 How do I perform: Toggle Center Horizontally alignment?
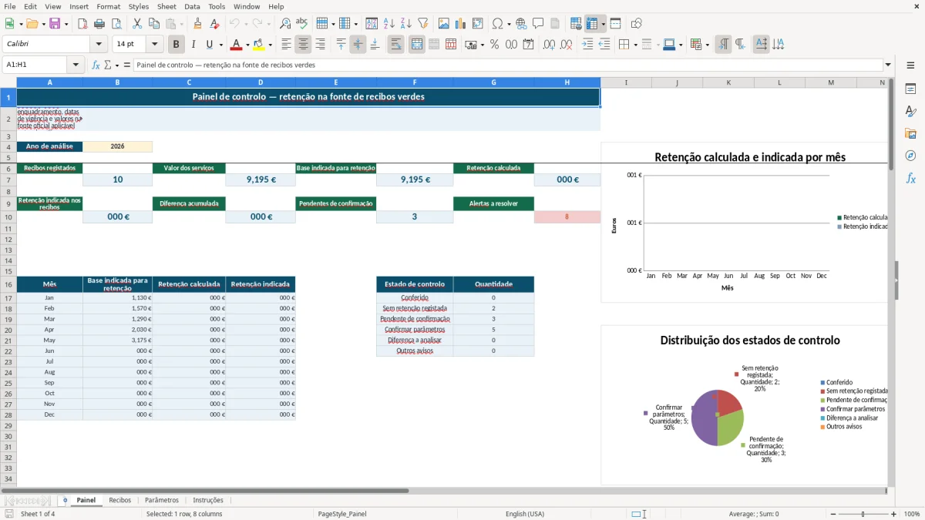[303, 45]
